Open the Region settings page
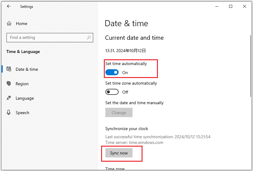Screen dimensions: 253x171 pos(22,84)
